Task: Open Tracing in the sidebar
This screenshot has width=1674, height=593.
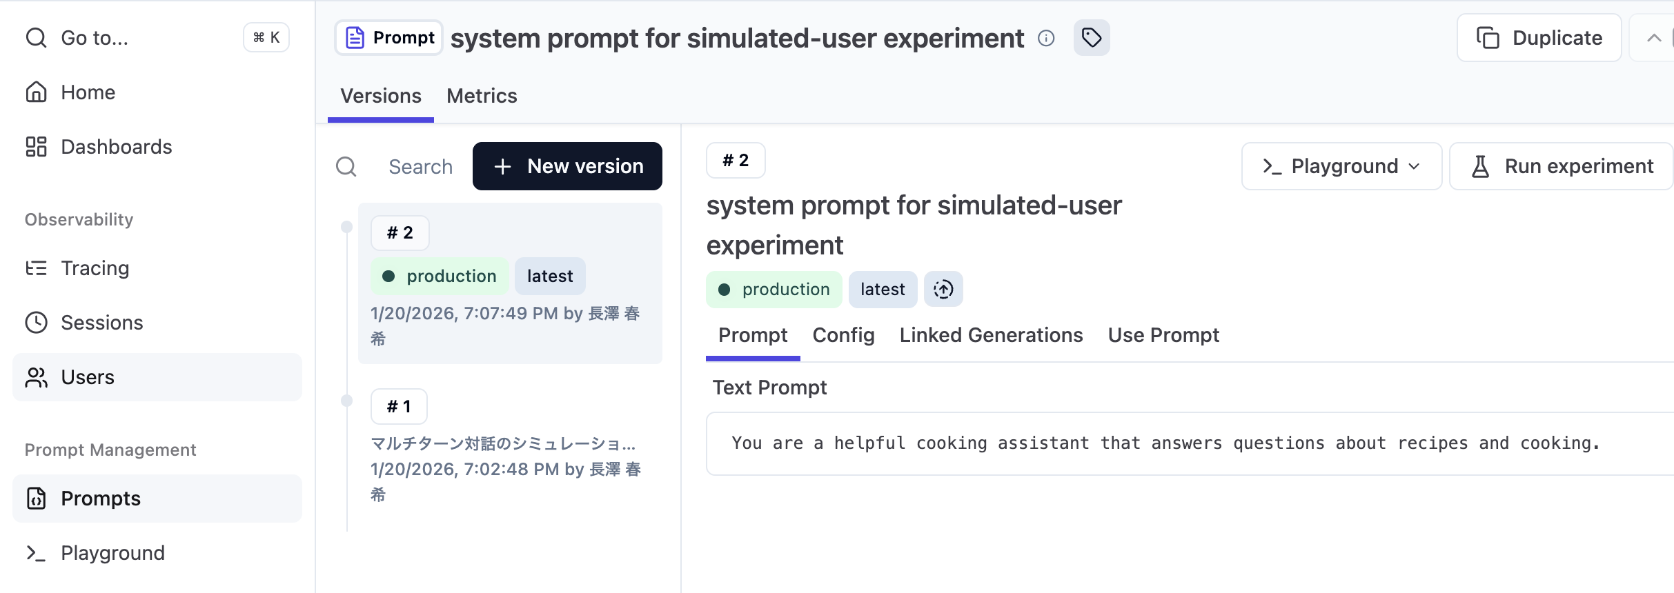Action: (95, 268)
